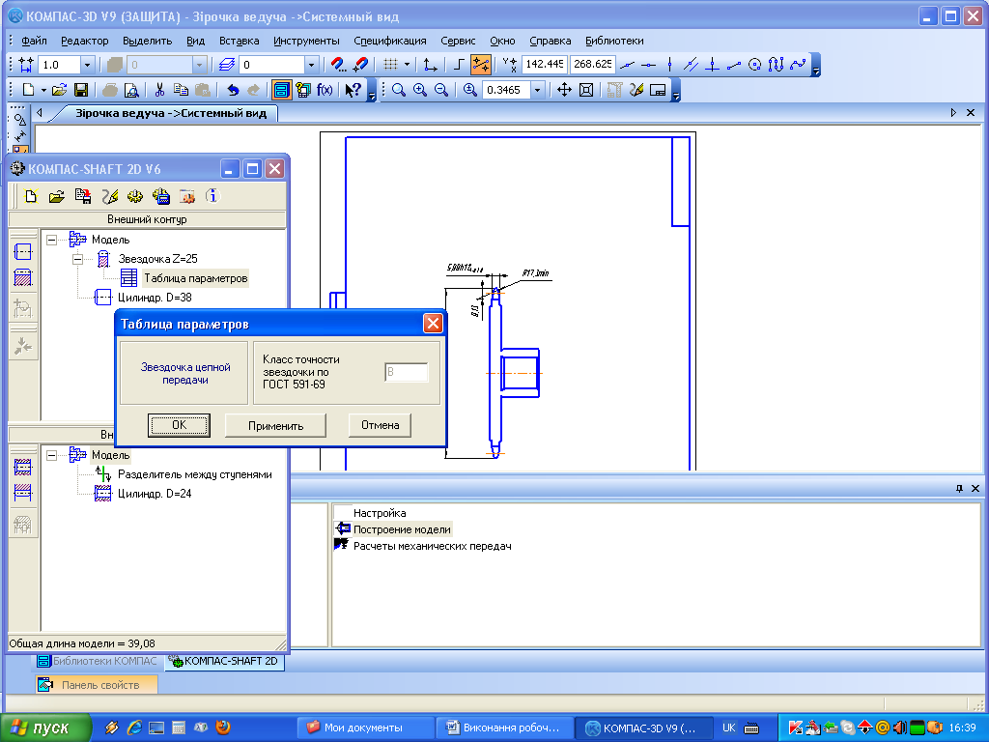Open the view scale 1.0 dropdown

(88, 65)
